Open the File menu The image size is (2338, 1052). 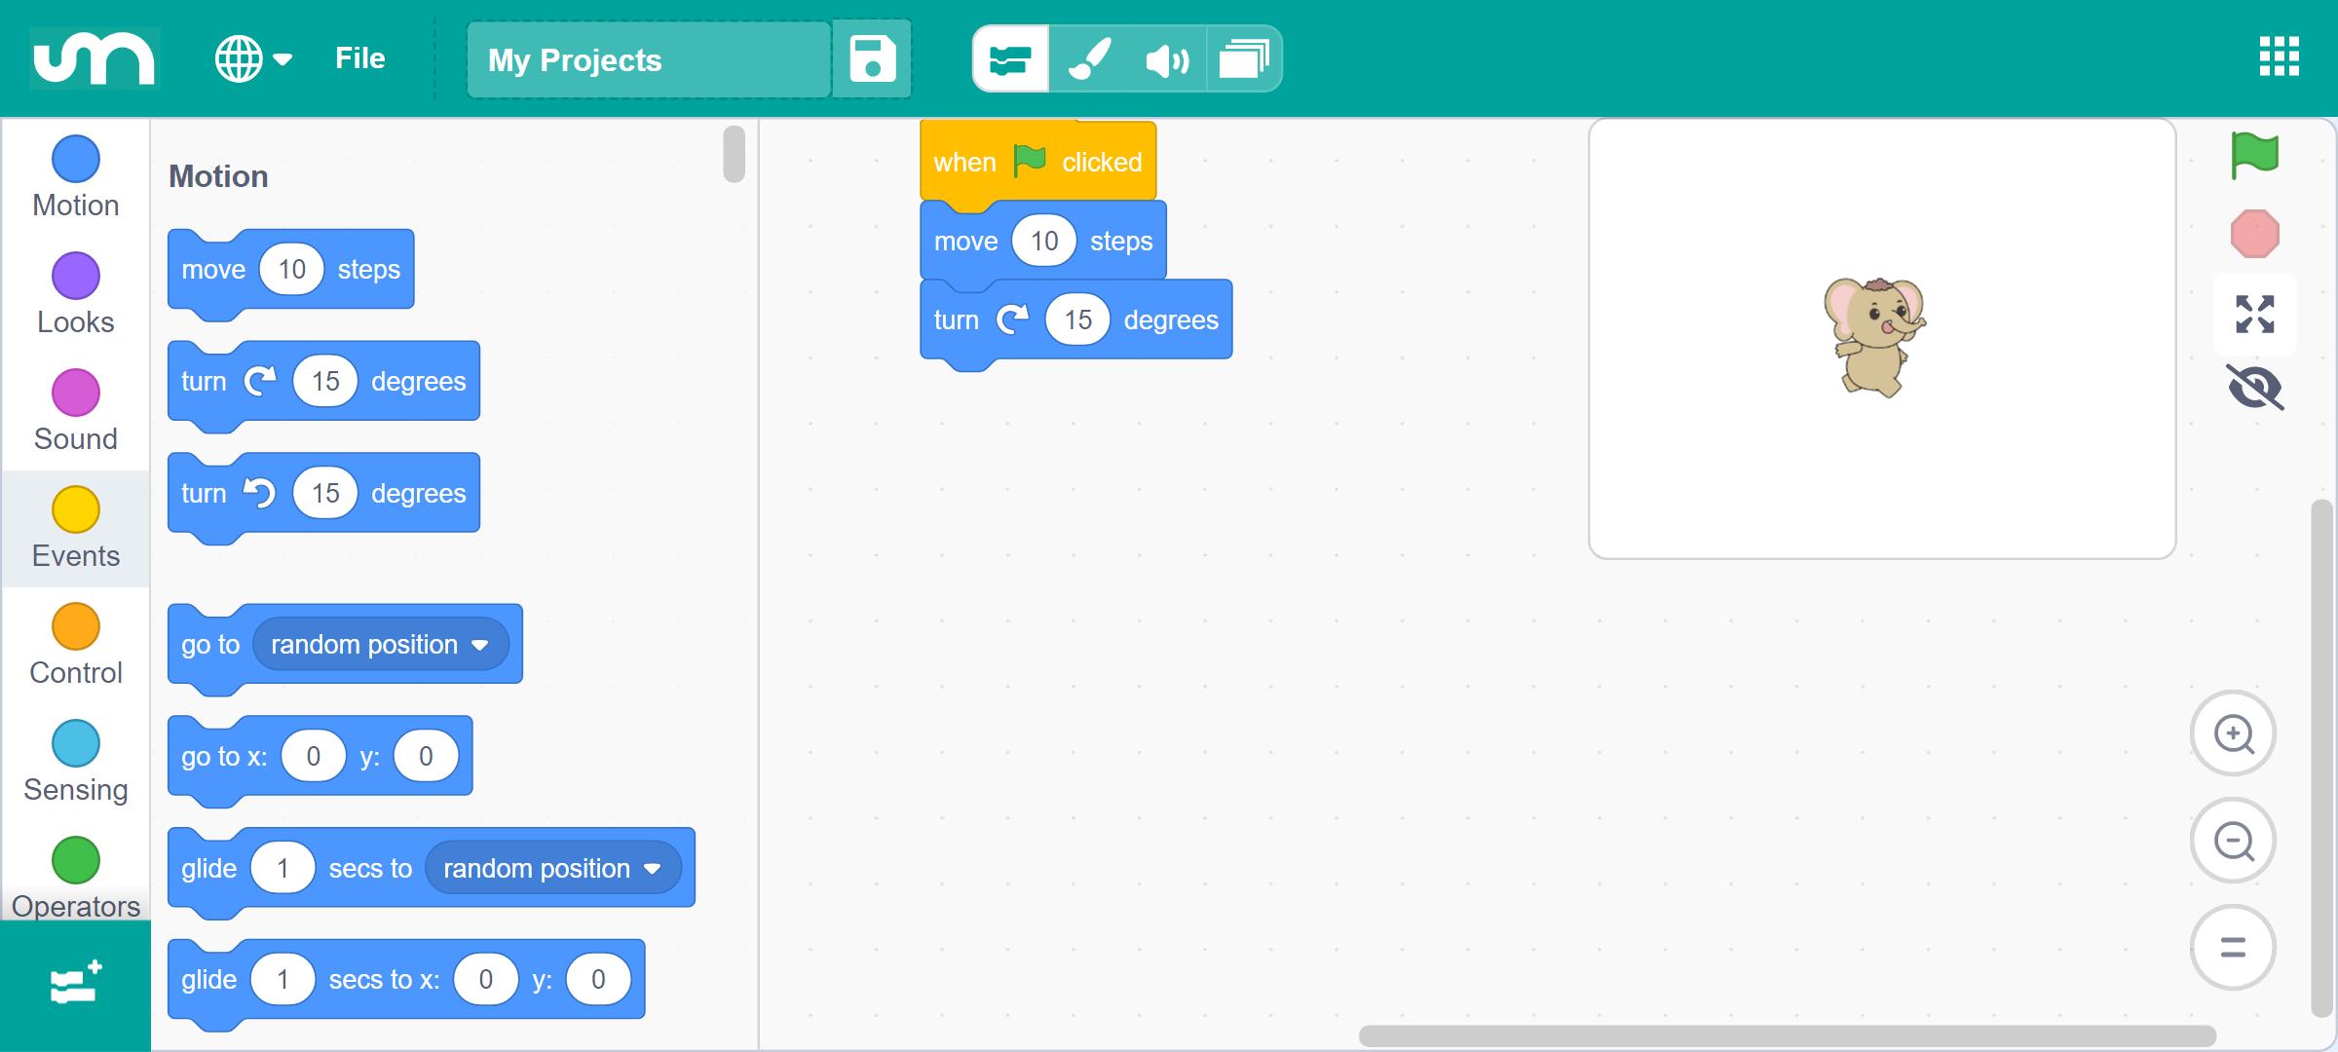[x=359, y=58]
